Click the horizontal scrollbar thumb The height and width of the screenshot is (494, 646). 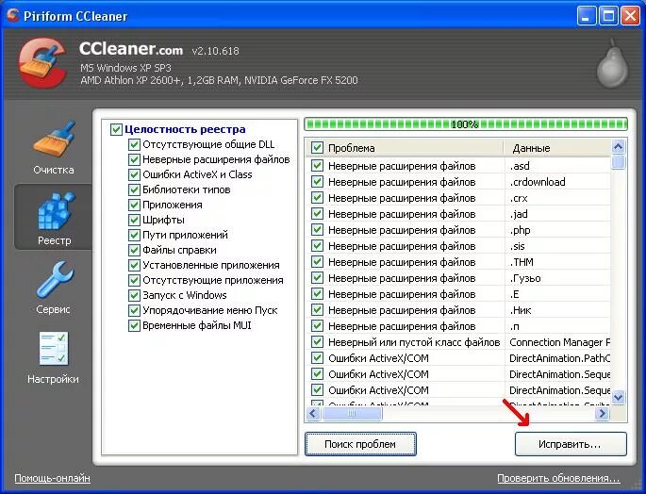(x=352, y=413)
